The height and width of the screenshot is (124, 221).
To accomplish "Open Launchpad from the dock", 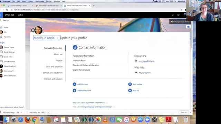I will click(x=13, y=120).
